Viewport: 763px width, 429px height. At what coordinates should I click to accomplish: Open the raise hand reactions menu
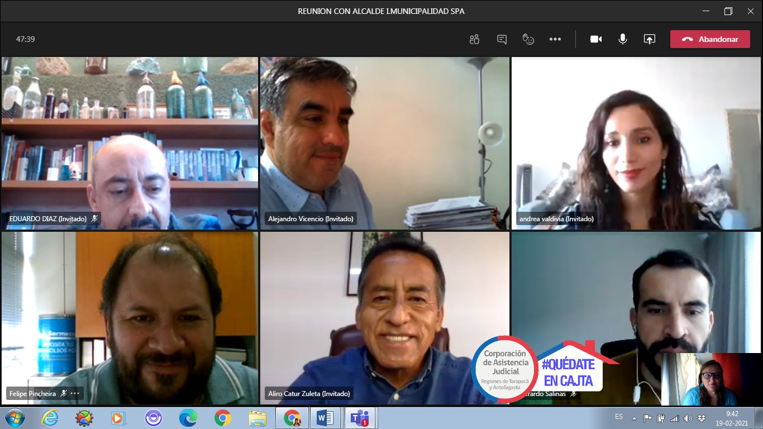(x=528, y=39)
